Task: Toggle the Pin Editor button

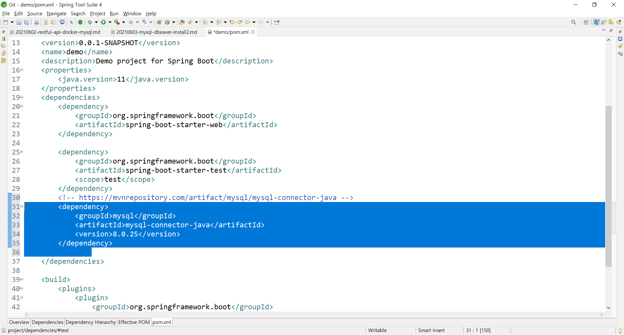Action: point(277,22)
